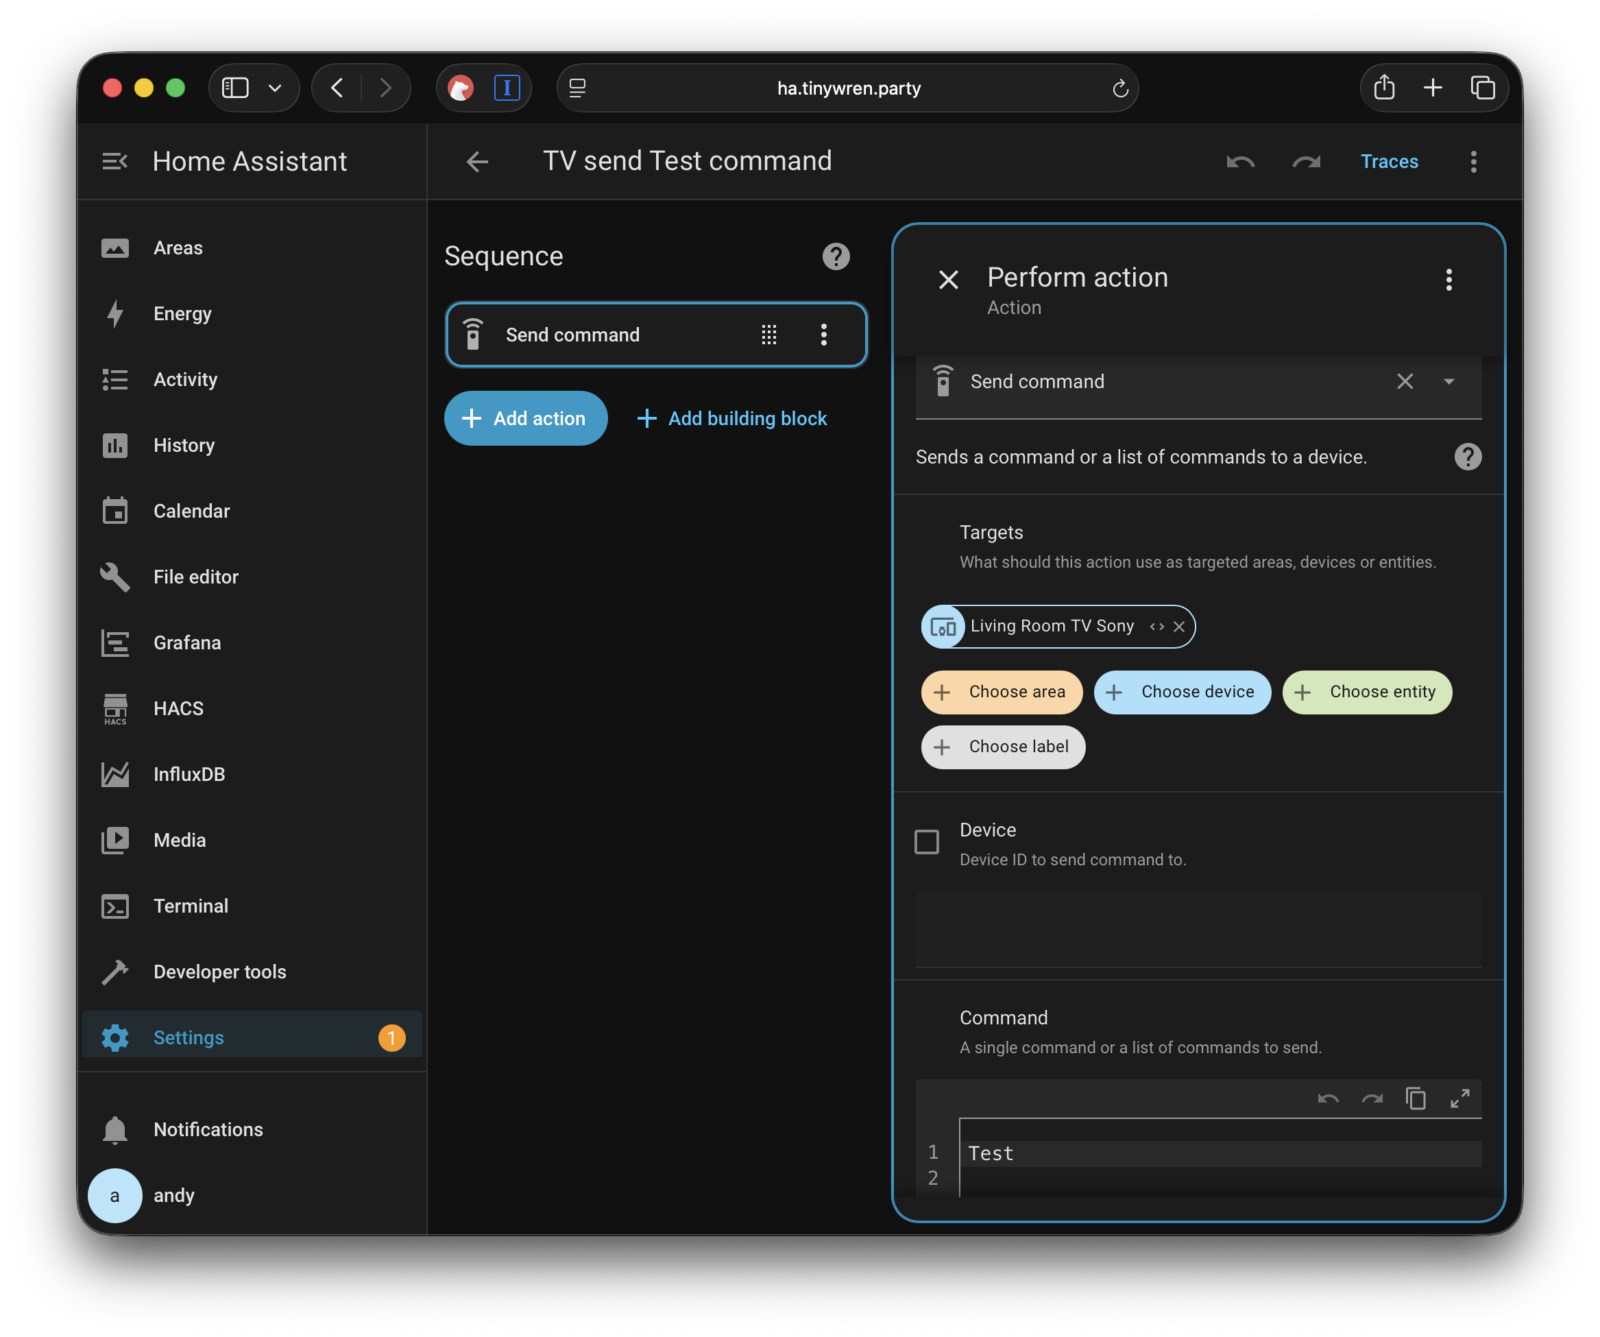
Task: Open the Sequence help question mark
Action: pos(836,256)
